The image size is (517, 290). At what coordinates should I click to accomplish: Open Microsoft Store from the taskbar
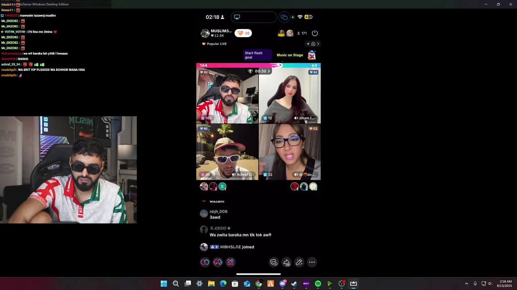(x=235, y=284)
